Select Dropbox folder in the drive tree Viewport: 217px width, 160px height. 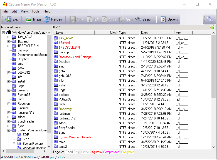23,59
